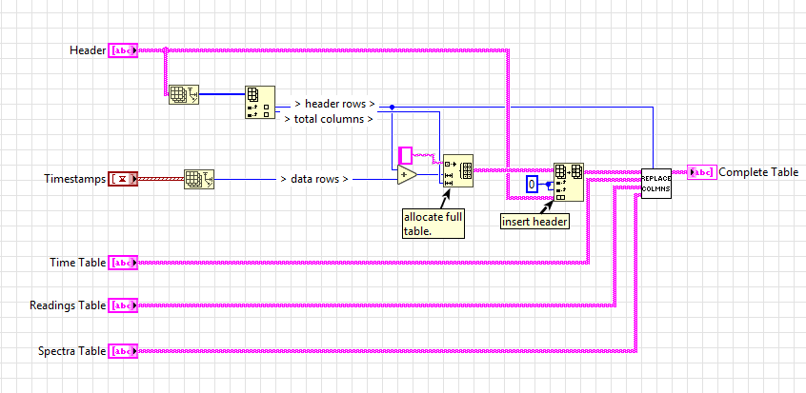Click the Initialize Array function node
The image size is (806, 393).
[x=458, y=170]
